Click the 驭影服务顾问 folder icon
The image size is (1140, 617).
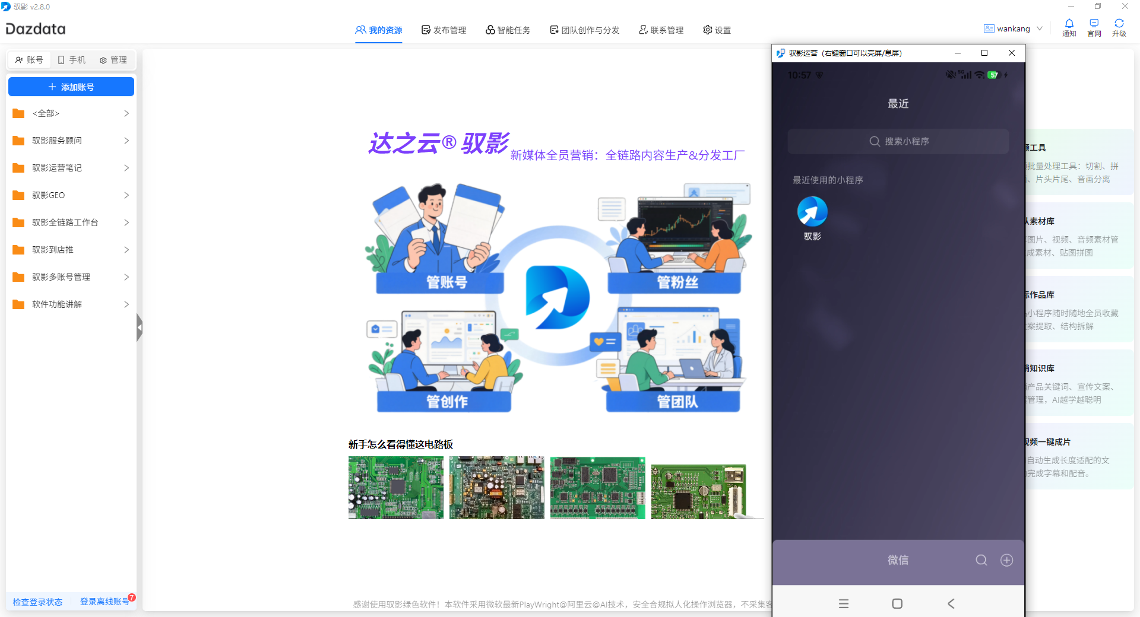[18, 141]
